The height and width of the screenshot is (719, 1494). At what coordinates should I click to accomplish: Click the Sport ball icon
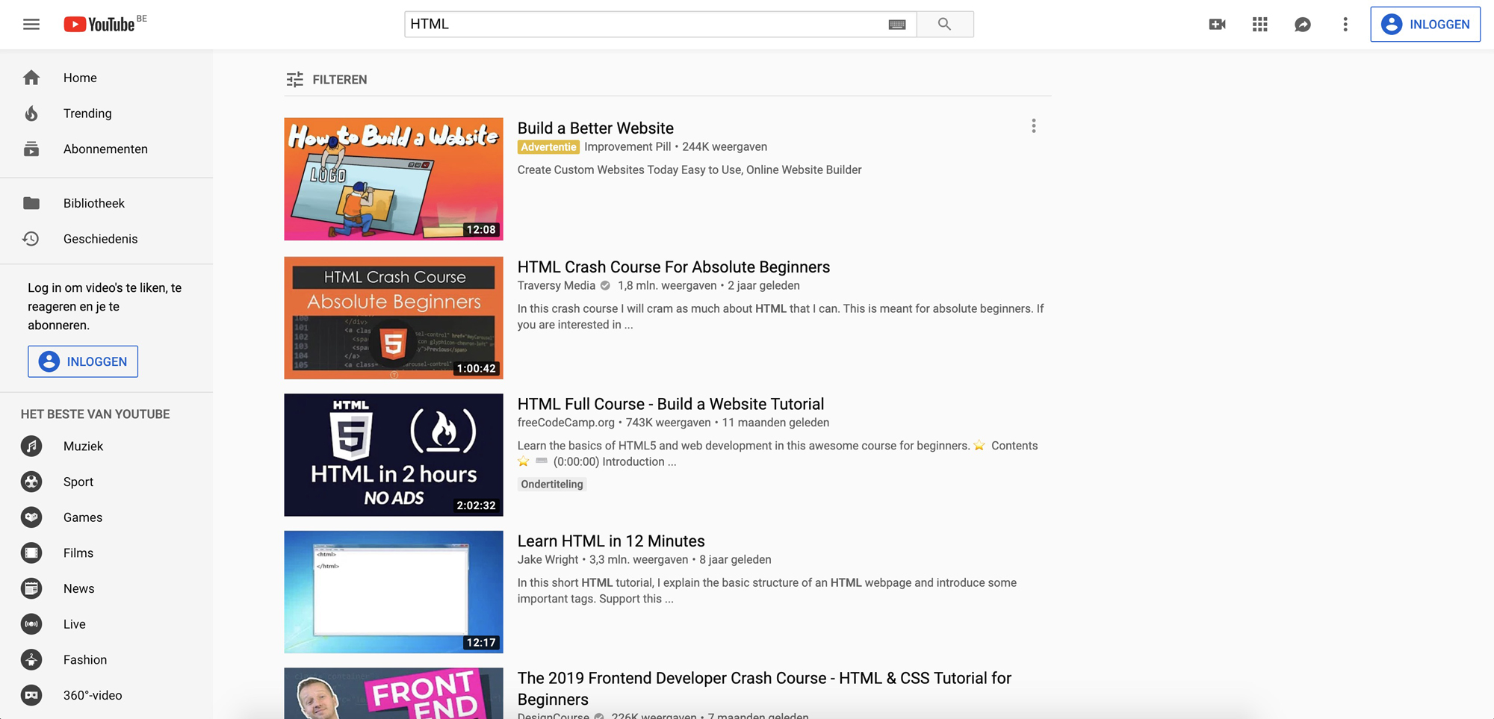(31, 482)
